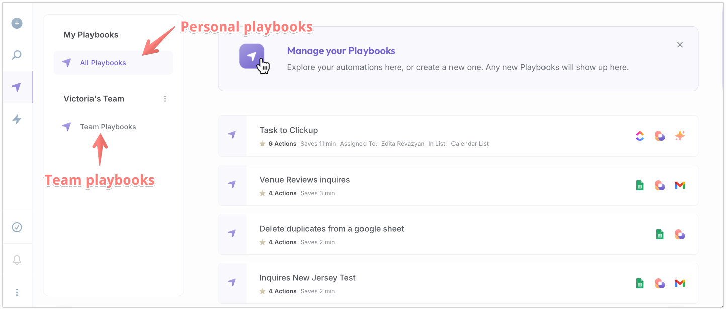The height and width of the screenshot is (310, 726).
Task: Click the Saves 3 min text
Action: point(318,193)
